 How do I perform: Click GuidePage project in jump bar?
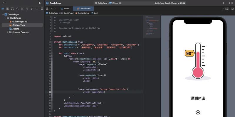(x=52, y=13)
